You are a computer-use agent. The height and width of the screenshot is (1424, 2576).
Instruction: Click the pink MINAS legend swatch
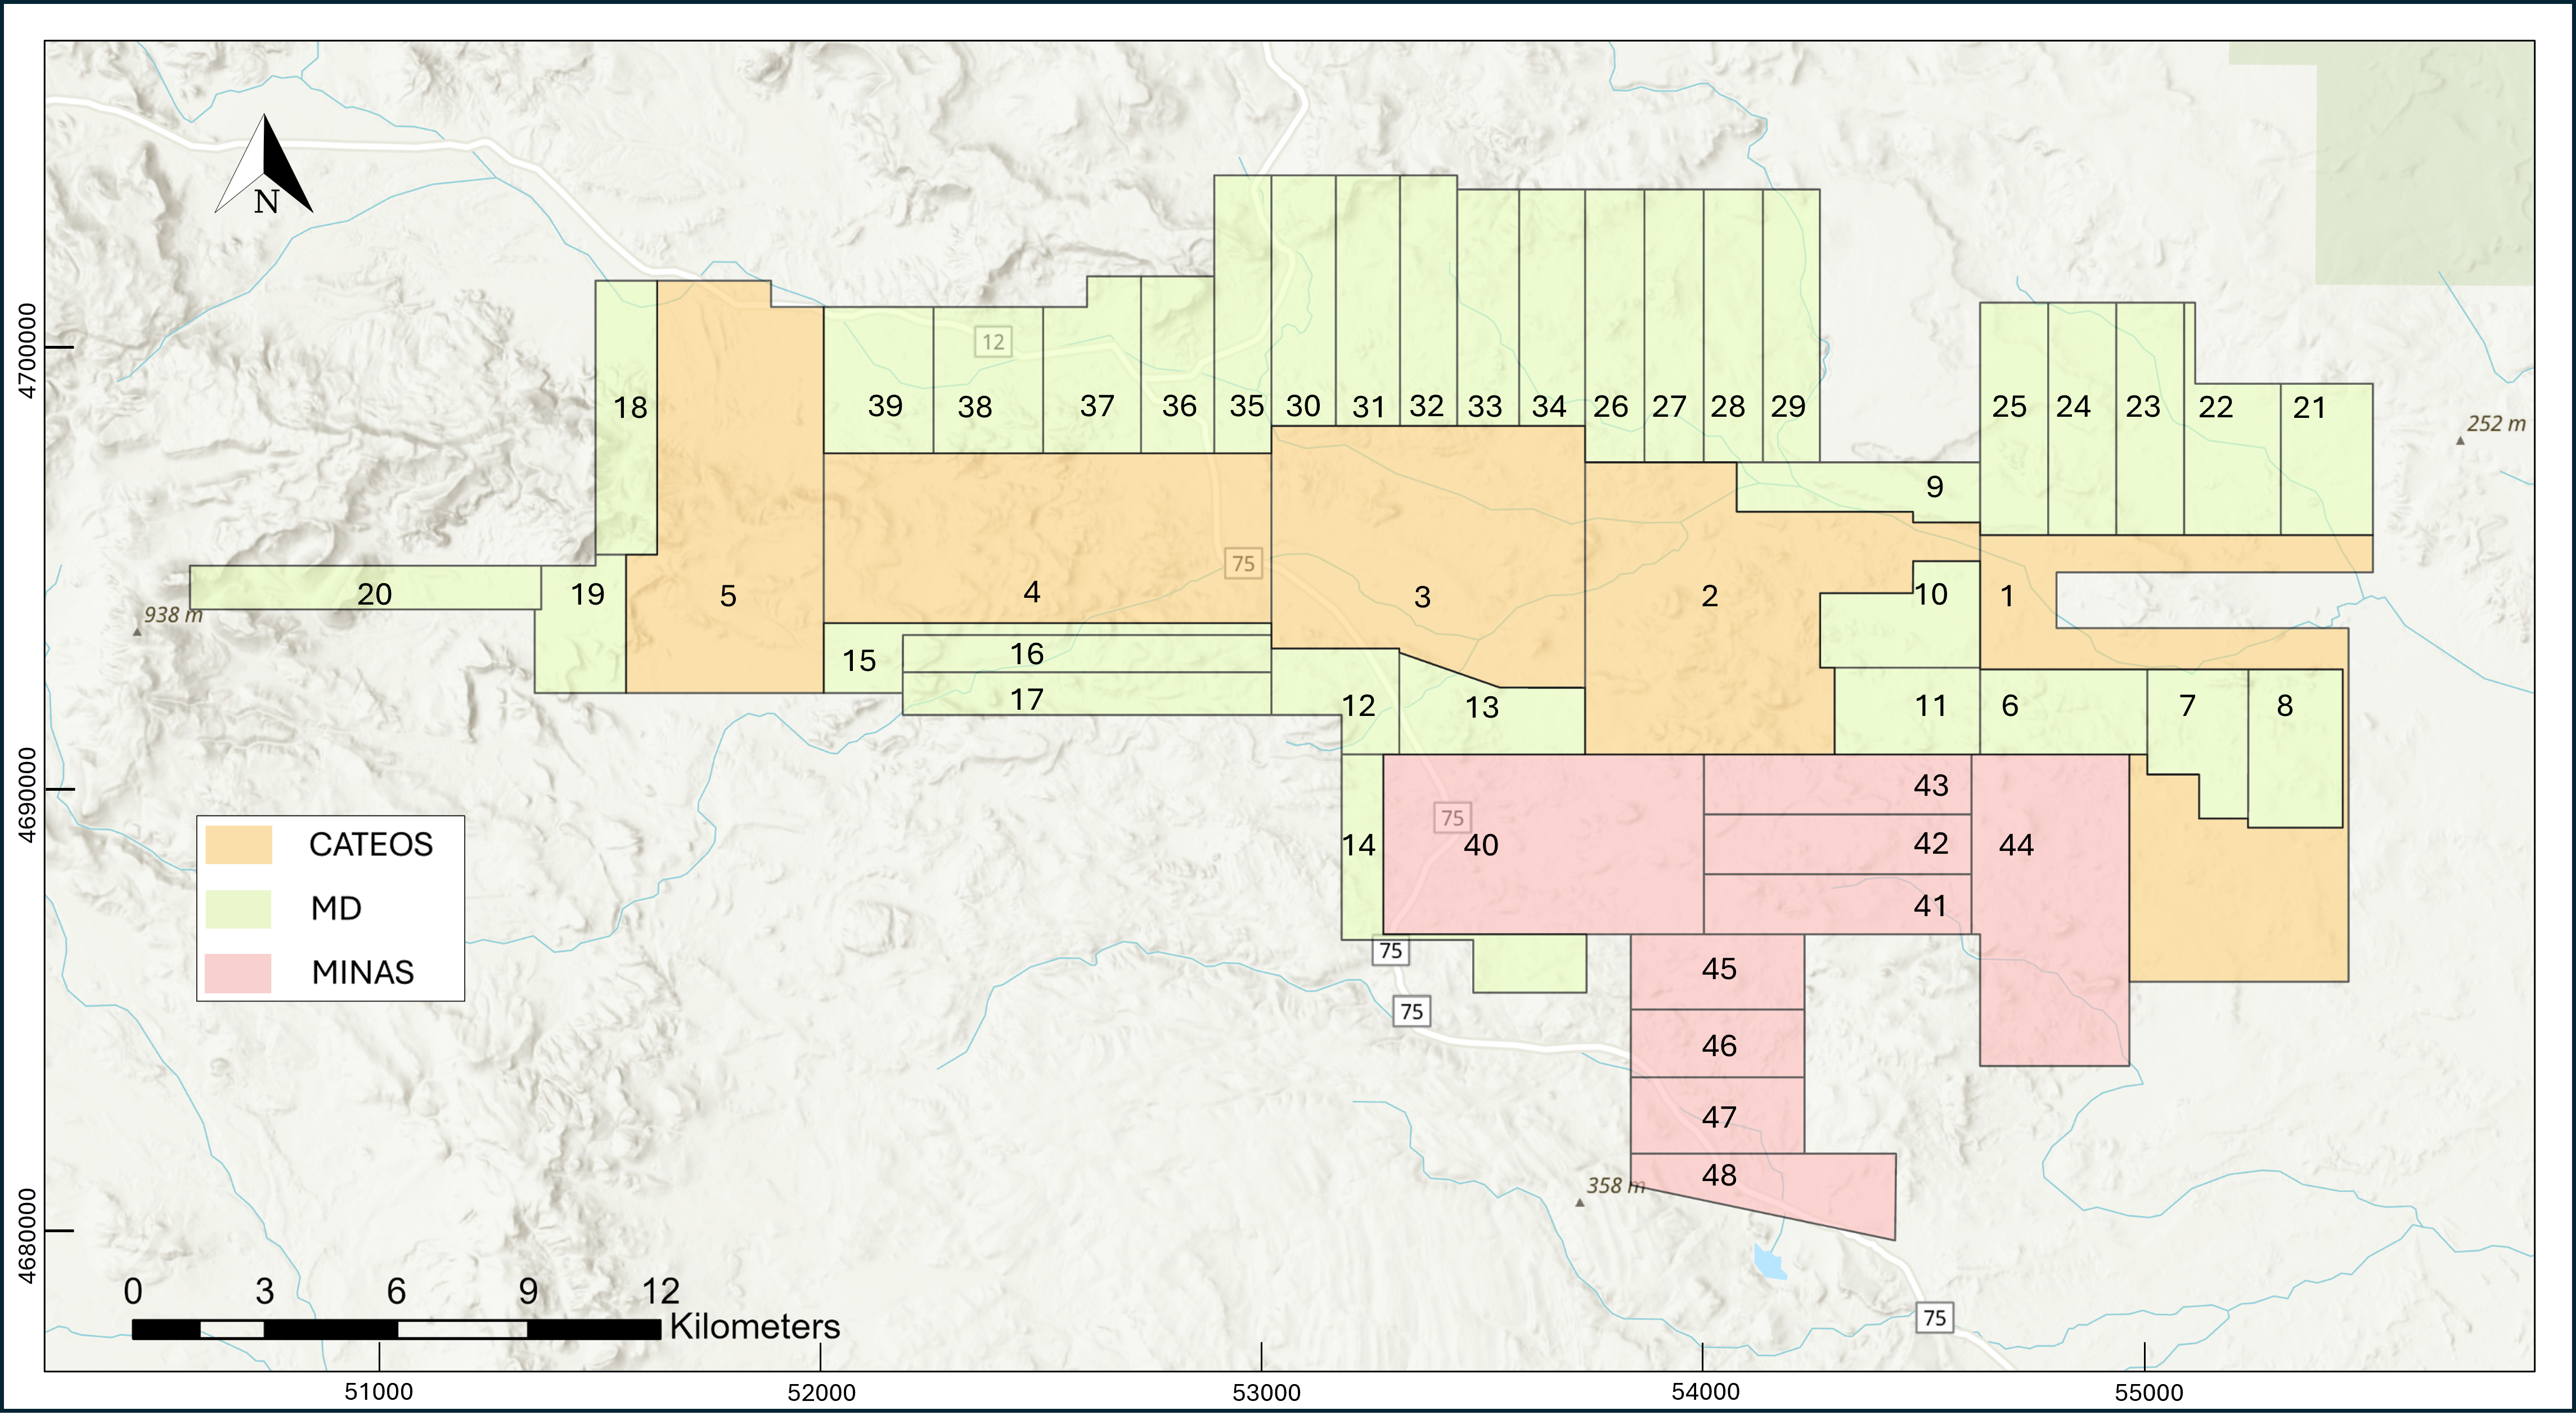click(x=238, y=973)
